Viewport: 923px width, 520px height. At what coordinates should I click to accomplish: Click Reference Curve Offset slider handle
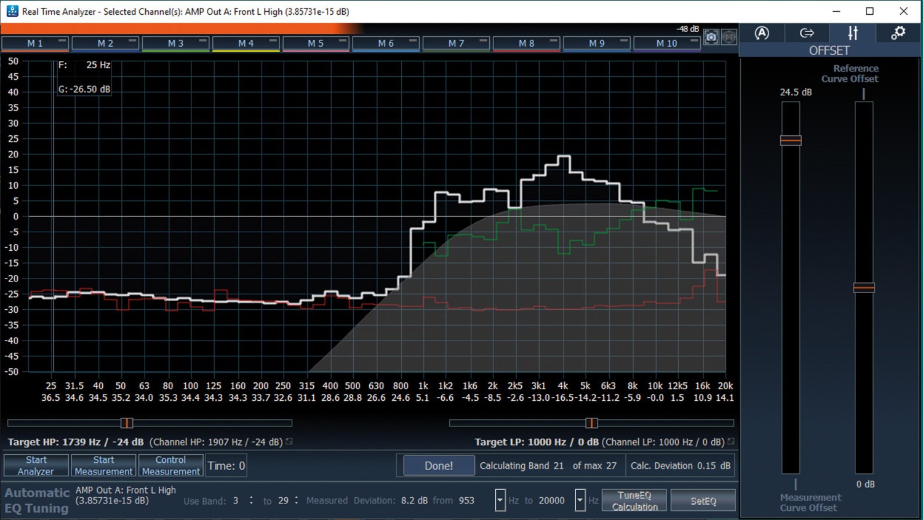pos(864,287)
